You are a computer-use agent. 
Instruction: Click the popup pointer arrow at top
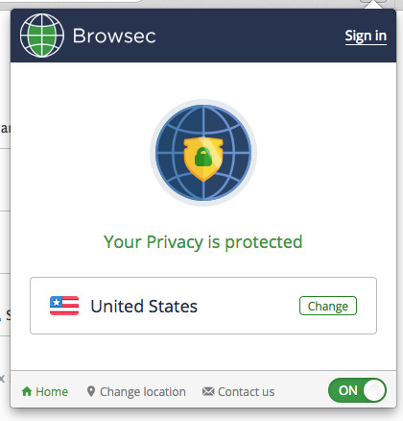point(373,4)
